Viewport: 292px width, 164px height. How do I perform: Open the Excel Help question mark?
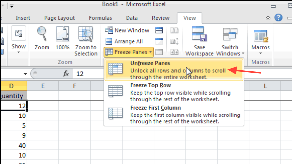click(x=279, y=18)
